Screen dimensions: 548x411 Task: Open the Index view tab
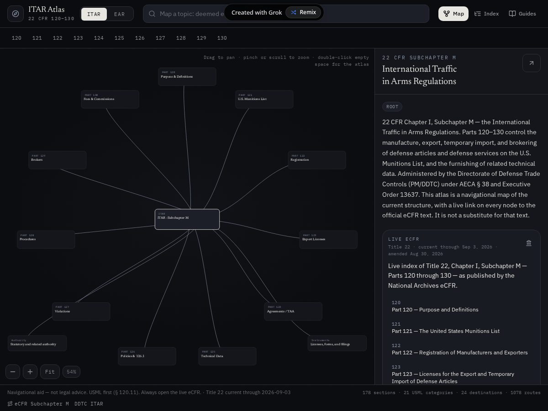[486, 14]
